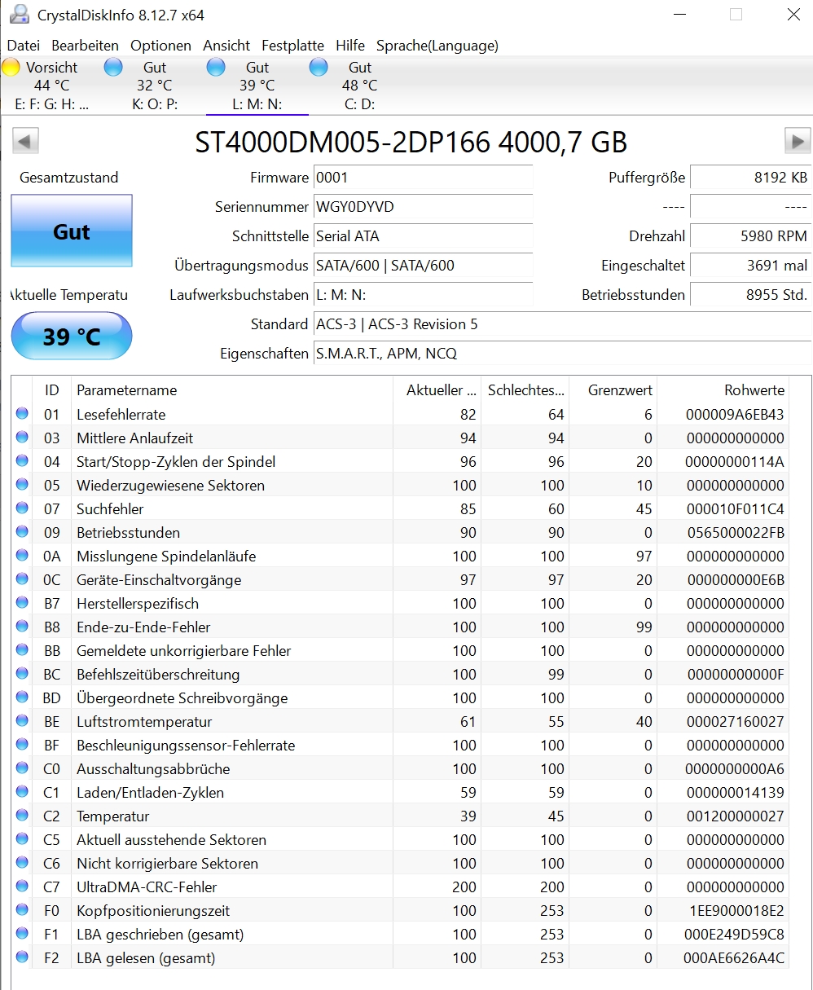
Task: Click status icon for UltraDMA-CRC-Fehler row
Action: coord(22,887)
